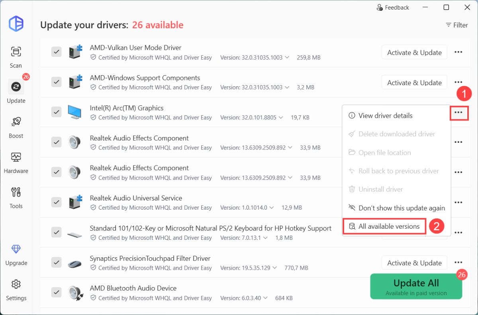Open the Filter options
This screenshot has width=478, height=315.
(x=456, y=25)
